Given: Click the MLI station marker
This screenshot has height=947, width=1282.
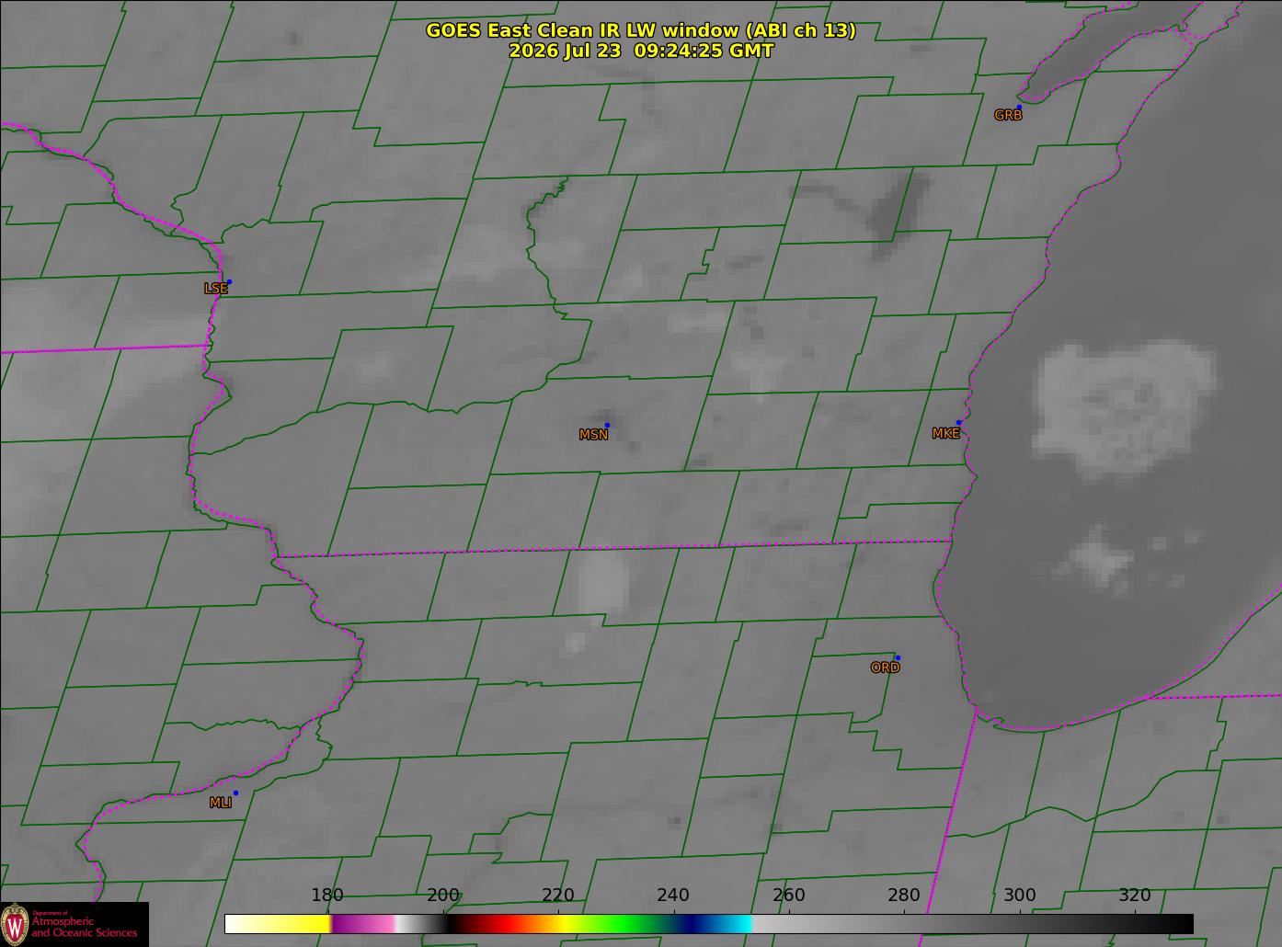Looking at the screenshot, I should tap(235, 793).
